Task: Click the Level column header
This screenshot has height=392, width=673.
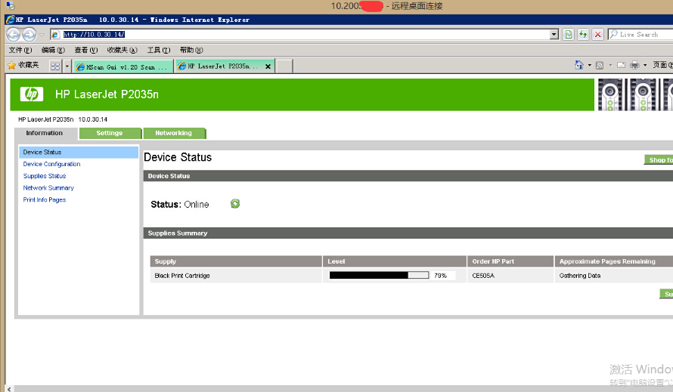Action: (395, 261)
